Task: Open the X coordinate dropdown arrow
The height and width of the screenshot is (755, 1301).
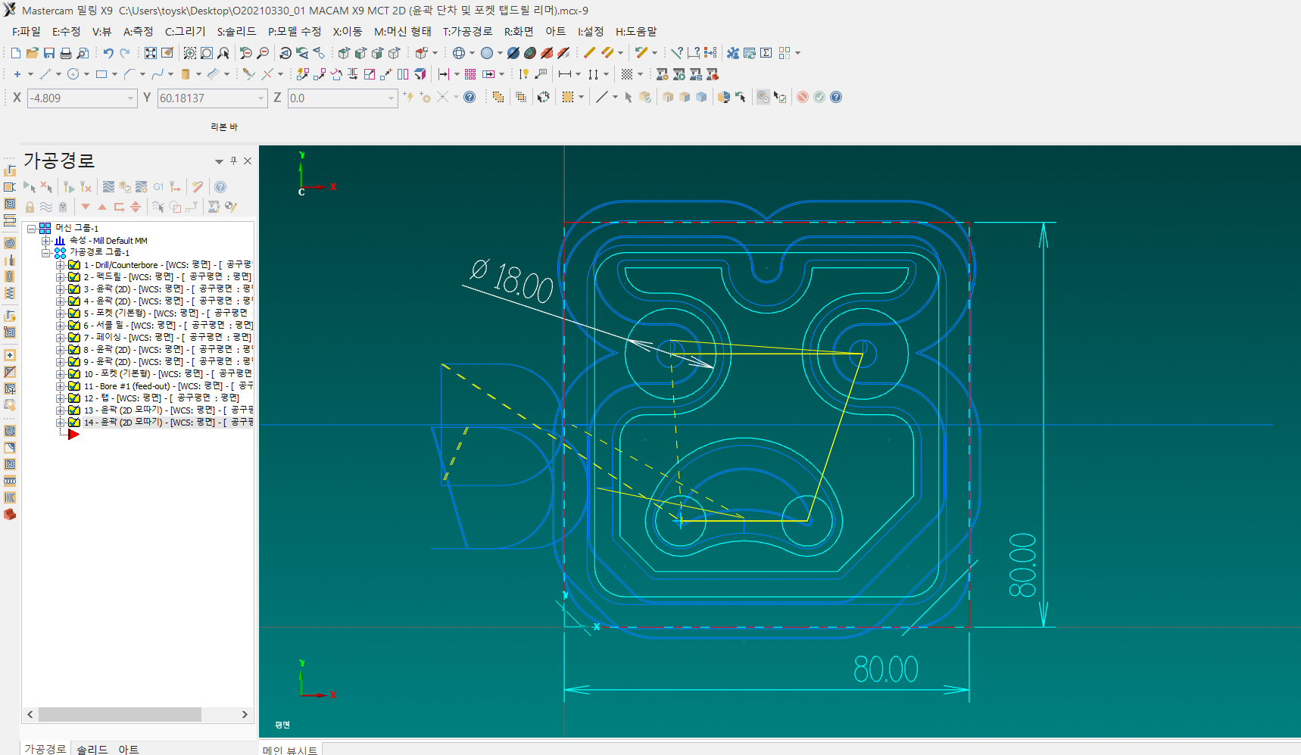Action: point(130,98)
